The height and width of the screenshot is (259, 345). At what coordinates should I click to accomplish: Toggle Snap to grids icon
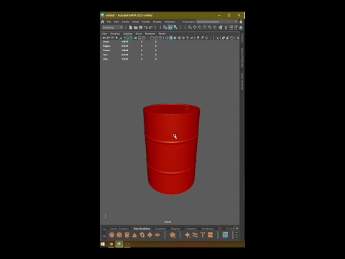pos(190,27)
